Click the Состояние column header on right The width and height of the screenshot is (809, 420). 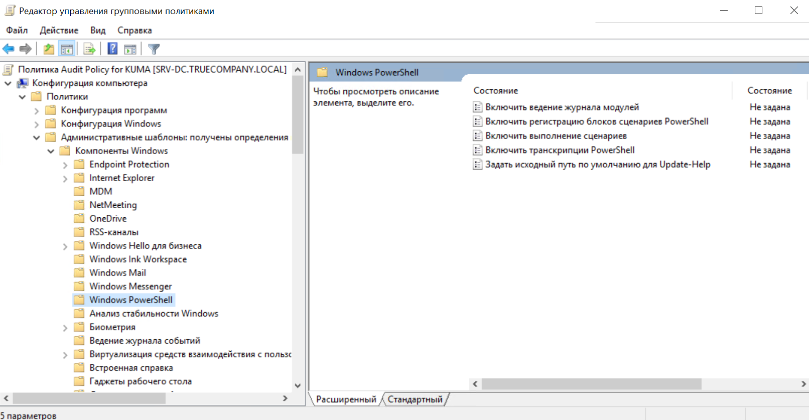769,91
